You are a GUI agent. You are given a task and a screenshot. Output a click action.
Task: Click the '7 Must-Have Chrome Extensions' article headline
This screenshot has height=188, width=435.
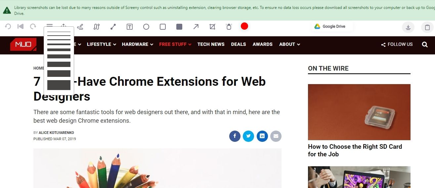click(x=150, y=89)
